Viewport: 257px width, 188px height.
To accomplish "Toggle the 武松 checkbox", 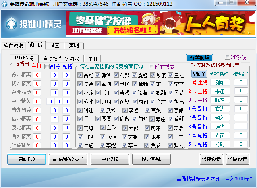I will (102, 110).
